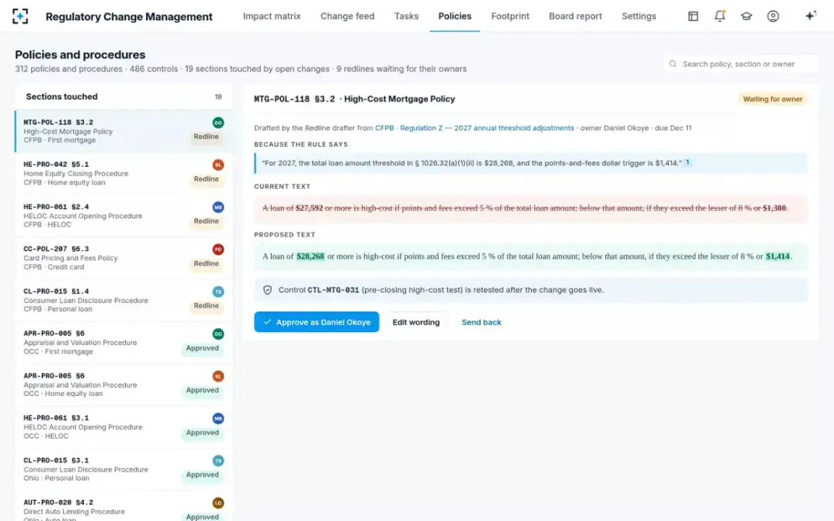Screen dimensions: 834x521
Task: Select the Policies tab
Action: 455,16
